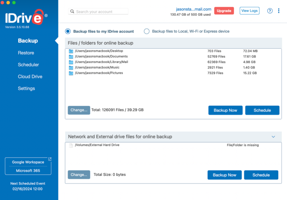
Task: Select the /Users/jasonsmacbook/Pictures row
Action: click(173, 73)
